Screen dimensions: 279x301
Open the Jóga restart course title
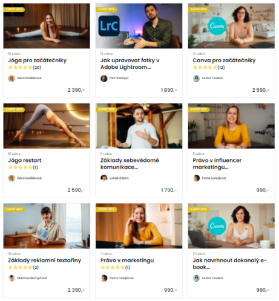(x=25, y=160)
